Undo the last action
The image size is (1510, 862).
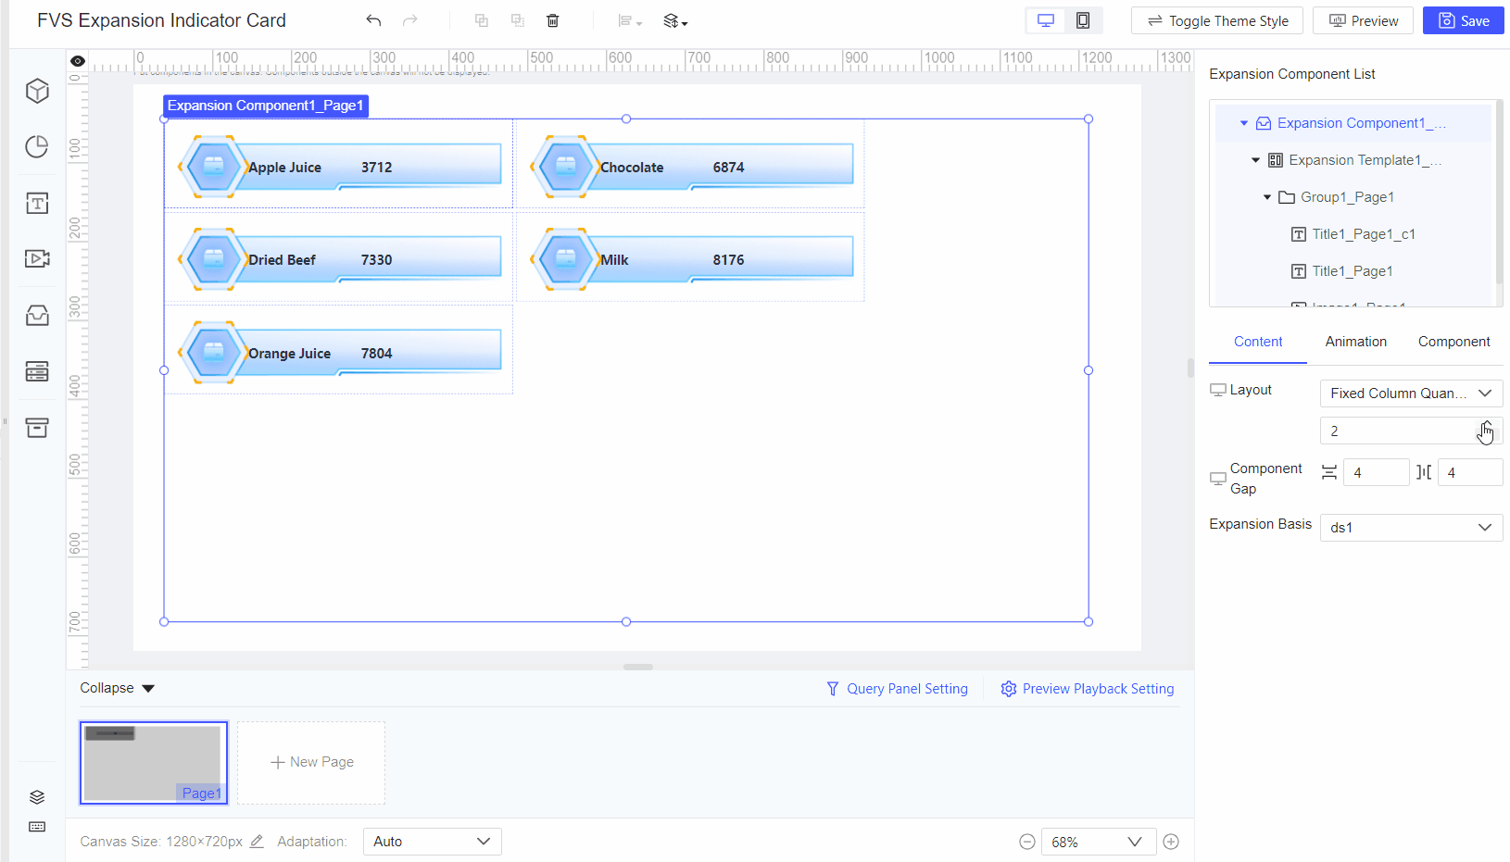click(373, 19)
